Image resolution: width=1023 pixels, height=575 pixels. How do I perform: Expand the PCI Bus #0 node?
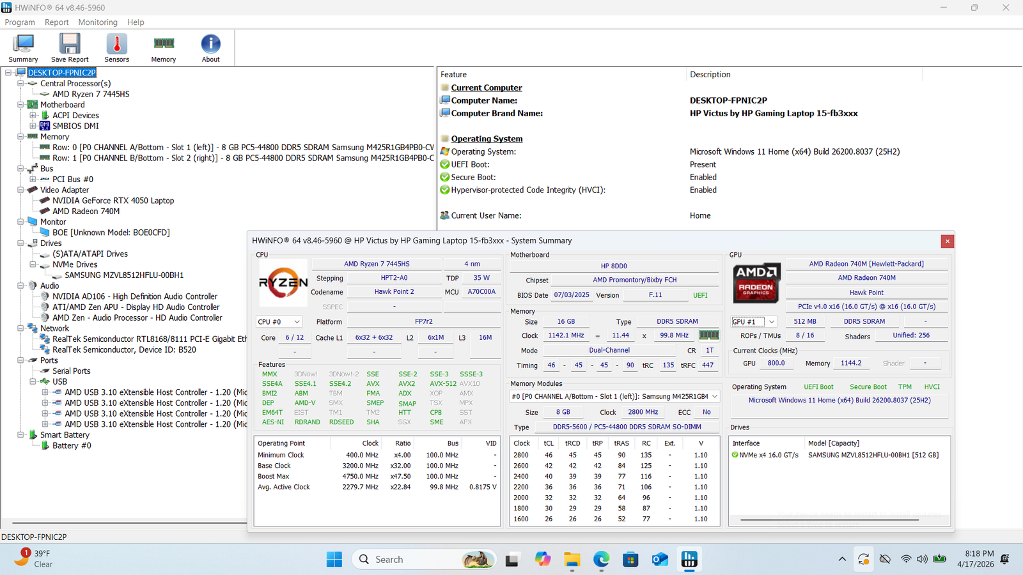pos(33,180)
